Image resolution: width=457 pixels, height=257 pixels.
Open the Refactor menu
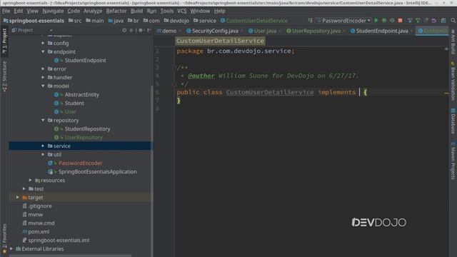point(116,11)
